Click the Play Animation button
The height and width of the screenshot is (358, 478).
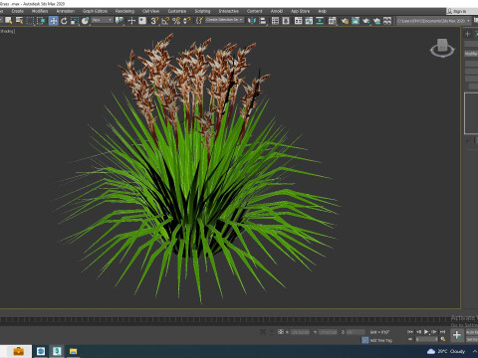426,331
